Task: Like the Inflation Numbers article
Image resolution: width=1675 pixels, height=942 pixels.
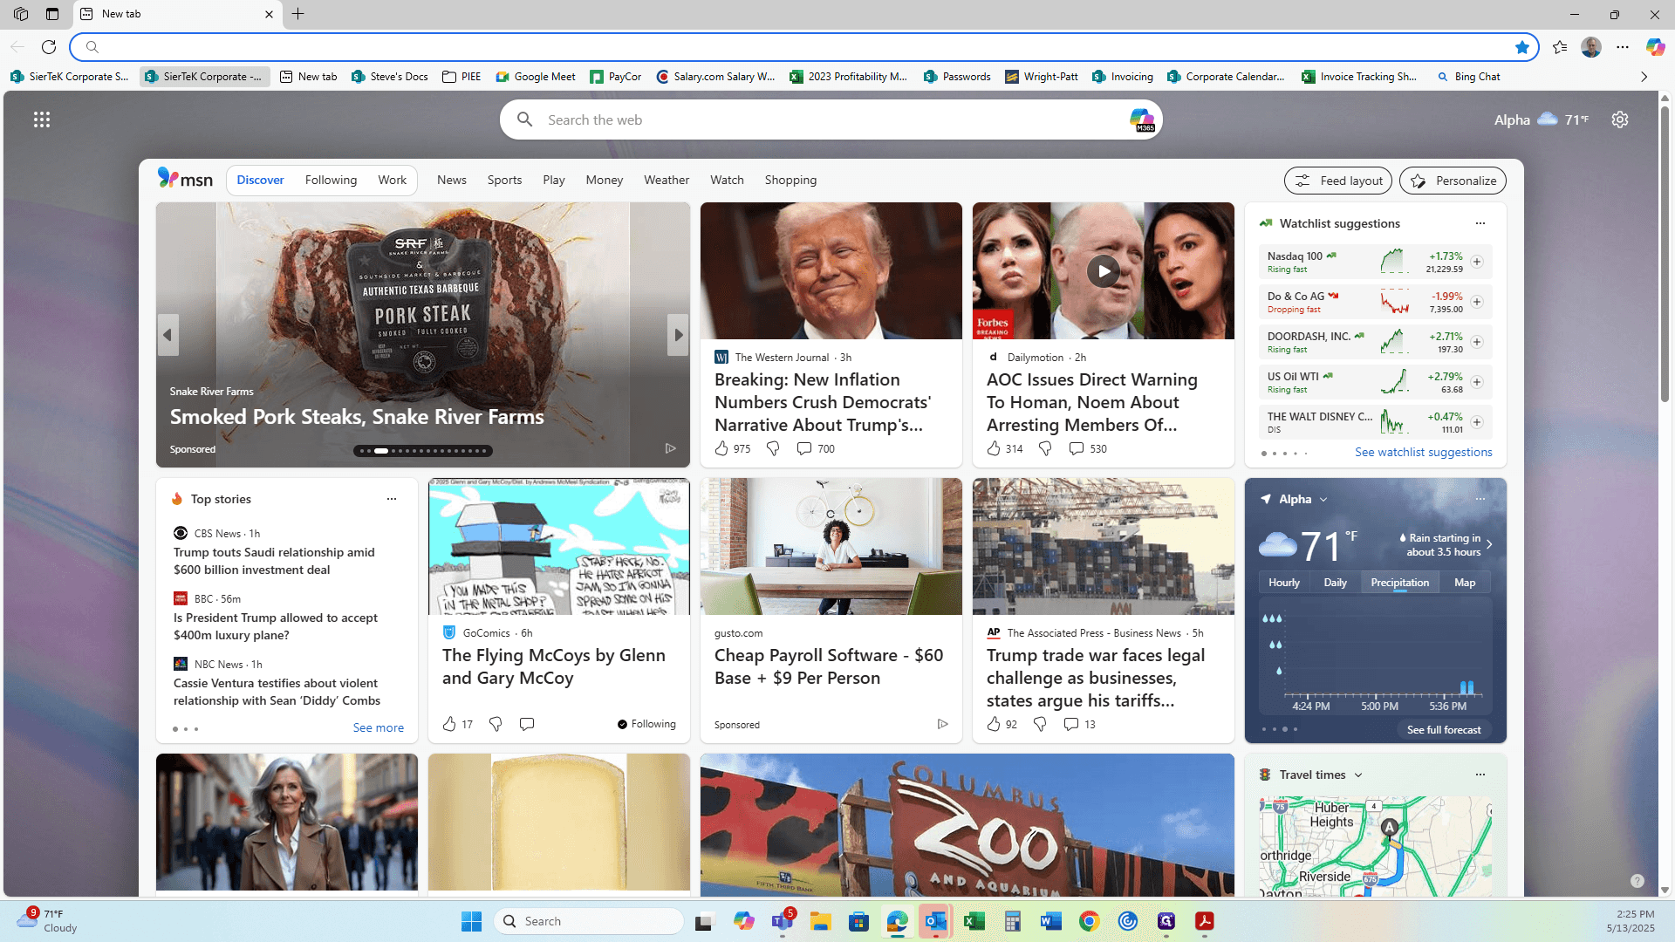Action: click(721, 448)
